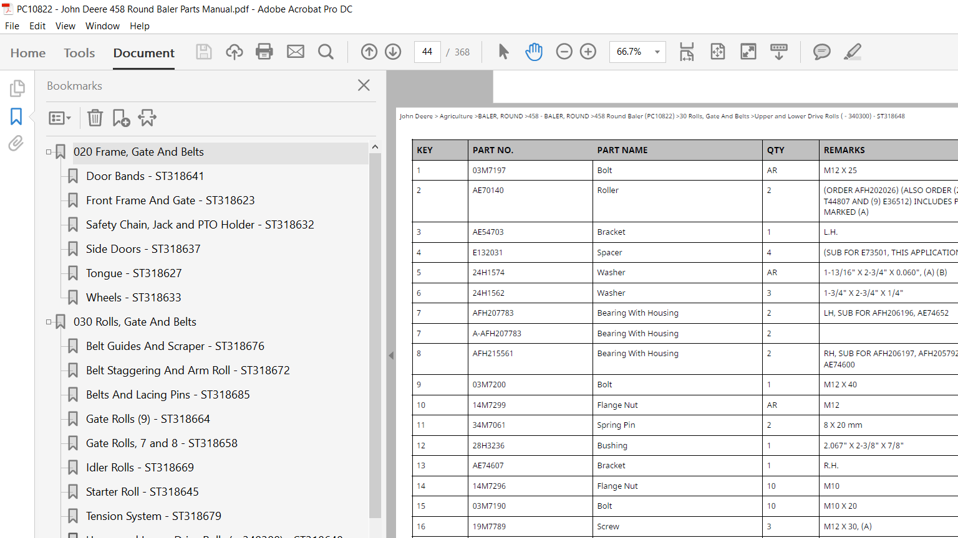Open bookmark Door Bands - ST318641

tap(145, 176)
